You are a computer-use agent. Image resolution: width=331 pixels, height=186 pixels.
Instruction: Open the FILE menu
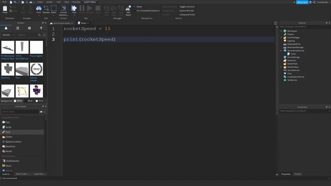4,2
